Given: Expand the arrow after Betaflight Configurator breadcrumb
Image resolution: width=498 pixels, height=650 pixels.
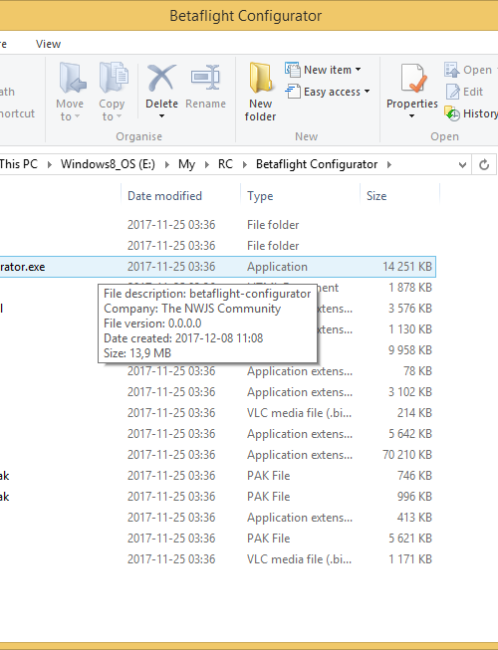Looking at the screenshot, I should coord(389,164).
